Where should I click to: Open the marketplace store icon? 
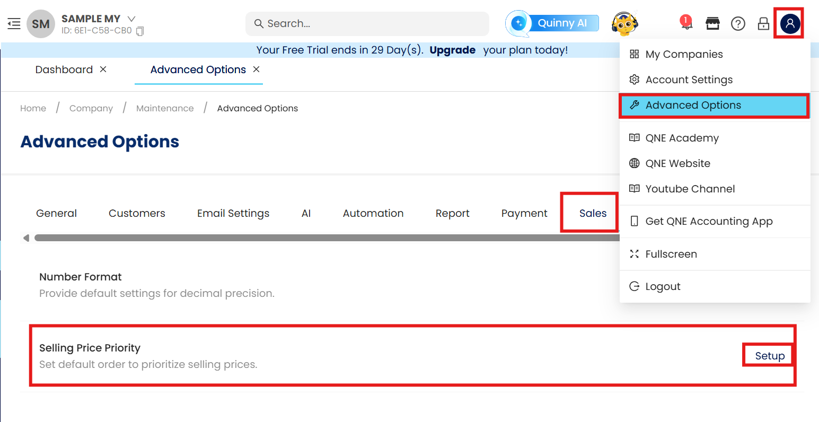[x=712, y=23]
